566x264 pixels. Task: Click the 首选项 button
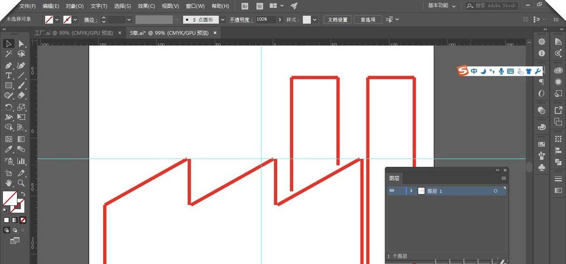tap(368, 19)
